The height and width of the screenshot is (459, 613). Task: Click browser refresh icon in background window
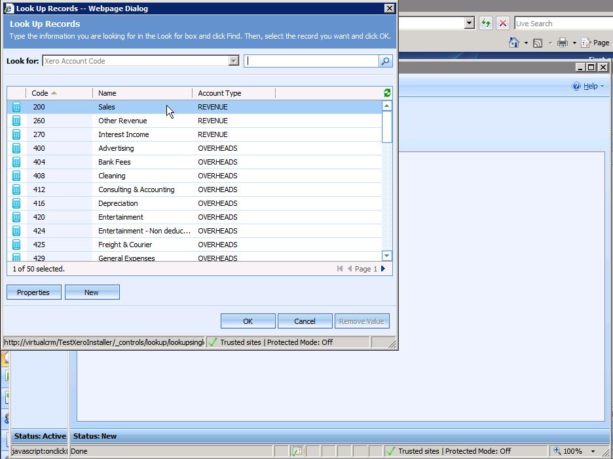tap(486, 23)
